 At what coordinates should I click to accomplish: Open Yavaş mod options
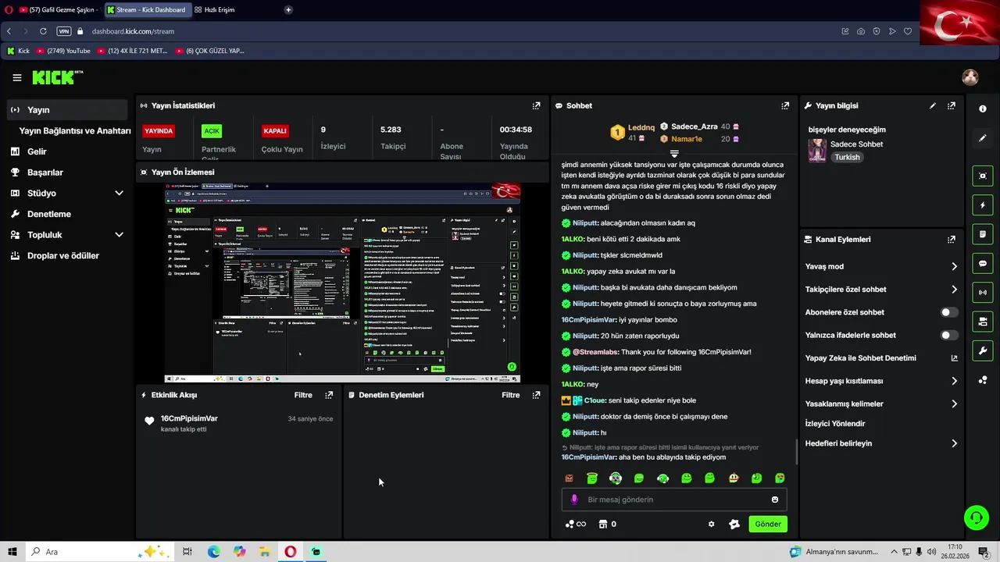pyautogui.click(x=881, y=266)
